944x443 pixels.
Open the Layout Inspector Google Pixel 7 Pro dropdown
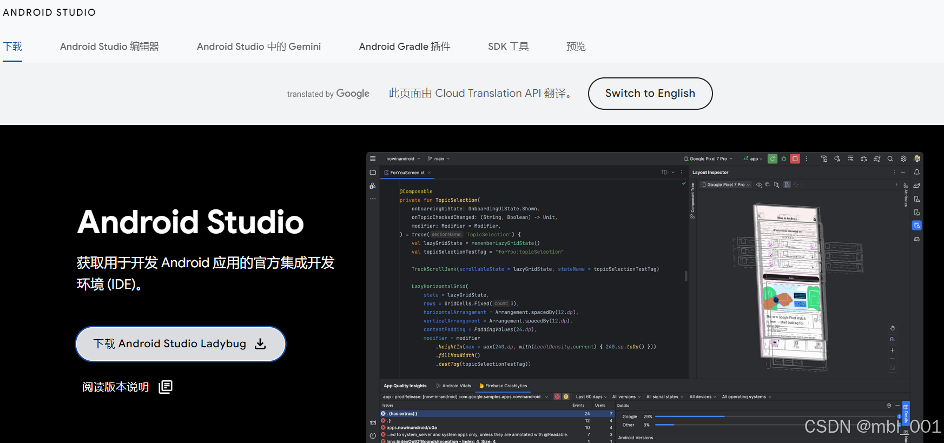point(725,184)
